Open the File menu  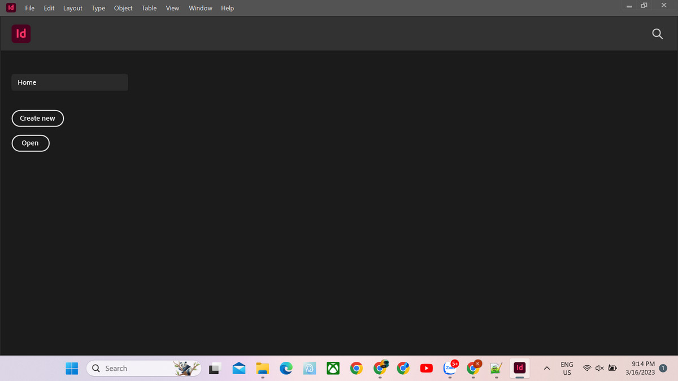[x=30, y=8]
